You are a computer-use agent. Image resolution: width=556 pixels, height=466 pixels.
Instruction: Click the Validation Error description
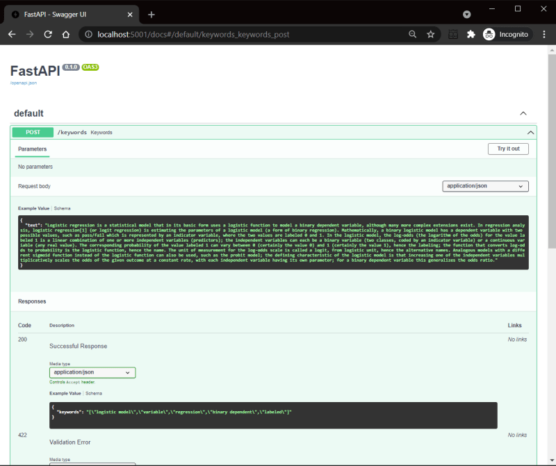[x=70, y=442]
